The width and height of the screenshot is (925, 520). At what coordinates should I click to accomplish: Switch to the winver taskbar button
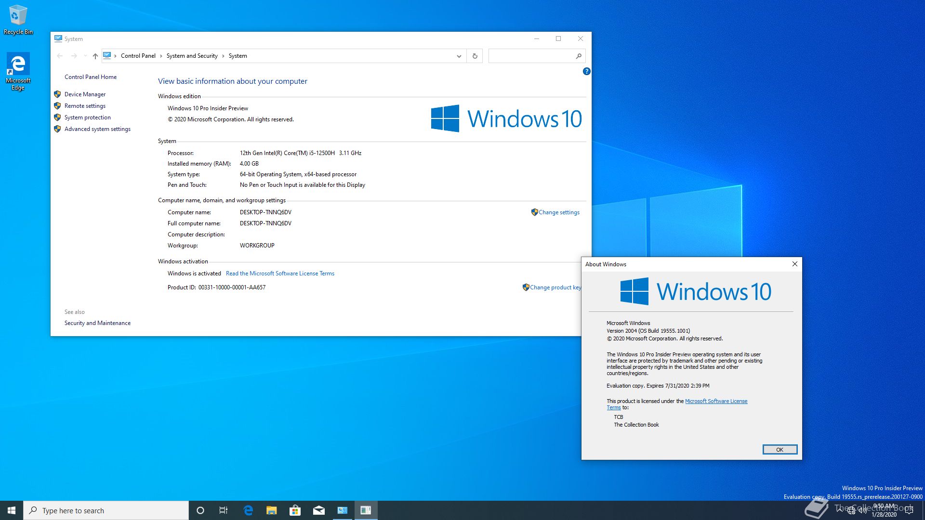point(366,510)
